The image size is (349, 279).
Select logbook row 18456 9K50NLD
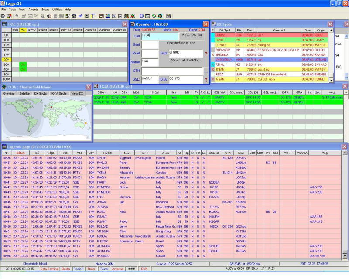pos(171,256)
